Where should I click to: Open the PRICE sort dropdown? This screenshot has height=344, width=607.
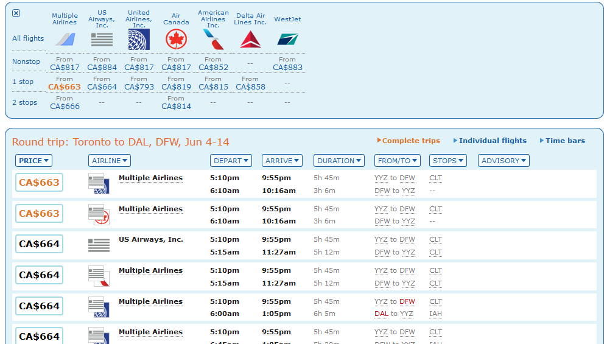pos(33,161)
